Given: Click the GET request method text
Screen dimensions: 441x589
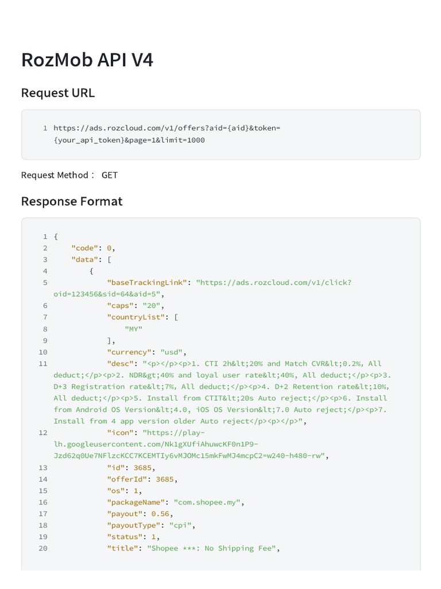Looking at the screenshot, I should coord(110,175).
